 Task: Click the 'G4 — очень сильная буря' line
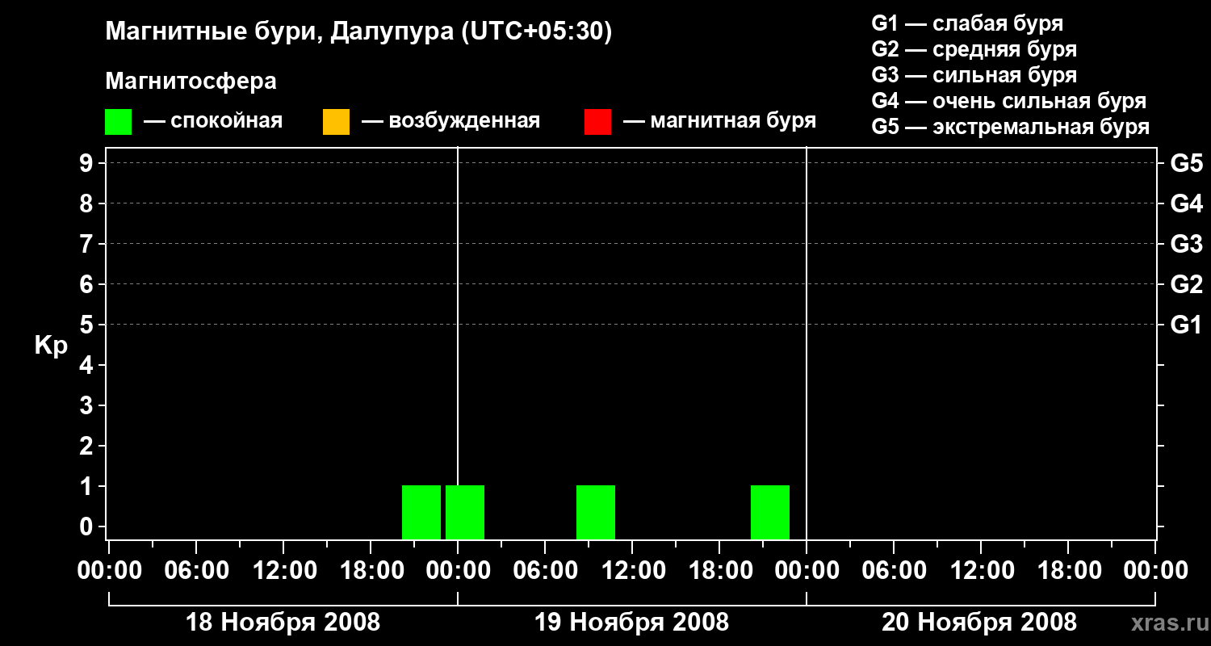[1008, 101]
